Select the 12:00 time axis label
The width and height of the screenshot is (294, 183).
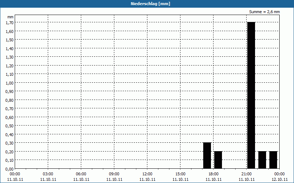pos(147,174)
